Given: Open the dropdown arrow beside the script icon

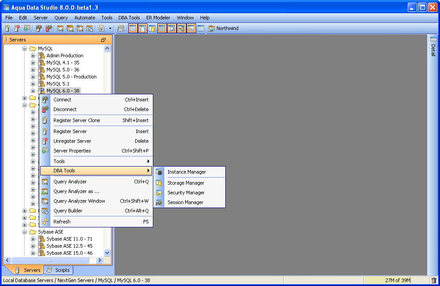Looking at the screenshot, I should 110,28.
